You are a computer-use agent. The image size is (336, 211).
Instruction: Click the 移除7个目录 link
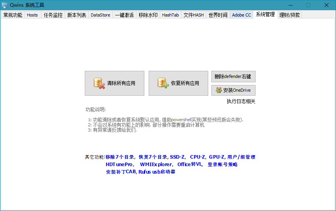(x=120, y=157)
